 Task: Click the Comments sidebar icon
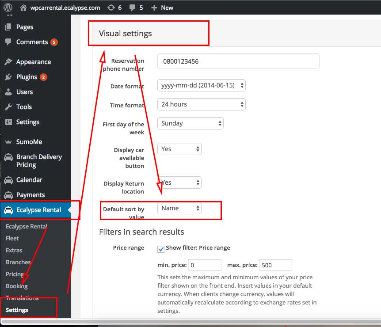(x=8, y=42)
